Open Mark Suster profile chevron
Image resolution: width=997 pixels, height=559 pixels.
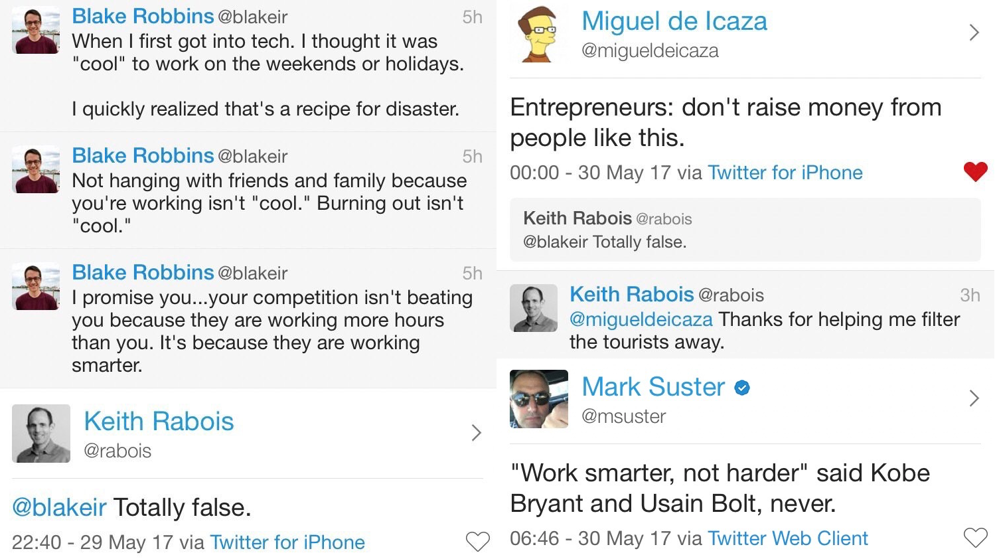point(974,398)
